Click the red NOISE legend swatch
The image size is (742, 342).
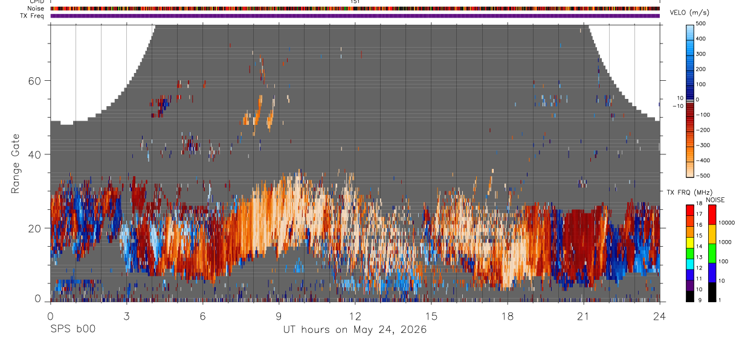click(711, 214)
